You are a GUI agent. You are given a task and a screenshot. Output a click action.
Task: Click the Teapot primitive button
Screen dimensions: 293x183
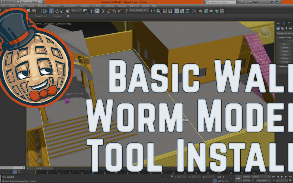(x=285, y=58)
